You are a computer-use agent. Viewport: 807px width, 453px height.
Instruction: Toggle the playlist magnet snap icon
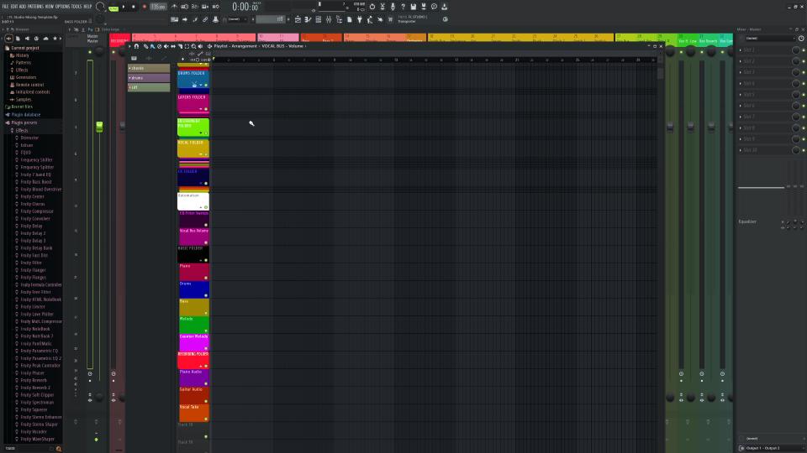coord(136,46)
